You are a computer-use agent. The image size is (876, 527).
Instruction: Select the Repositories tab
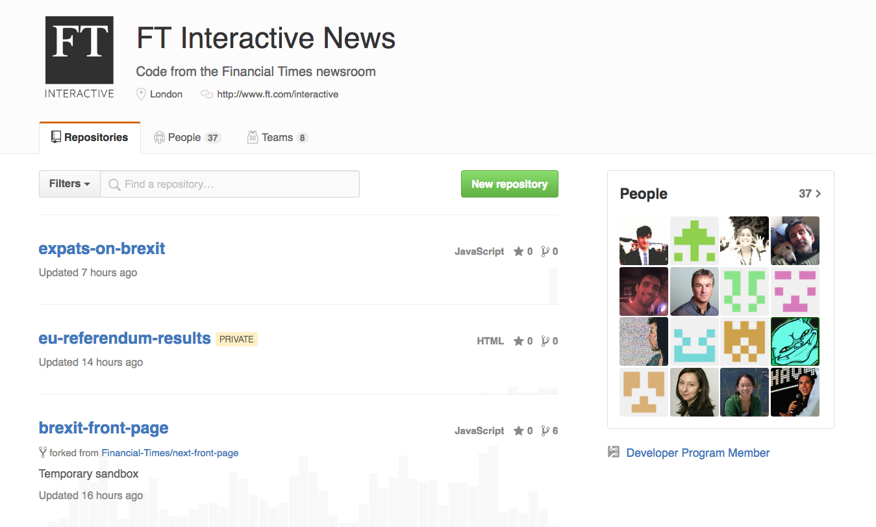click(90, 137)
